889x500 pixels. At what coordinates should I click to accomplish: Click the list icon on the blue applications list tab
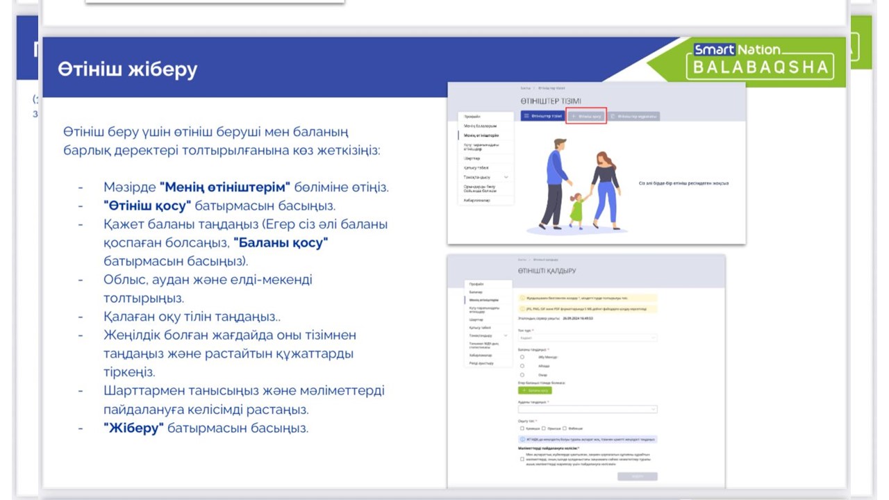[526, 116]
